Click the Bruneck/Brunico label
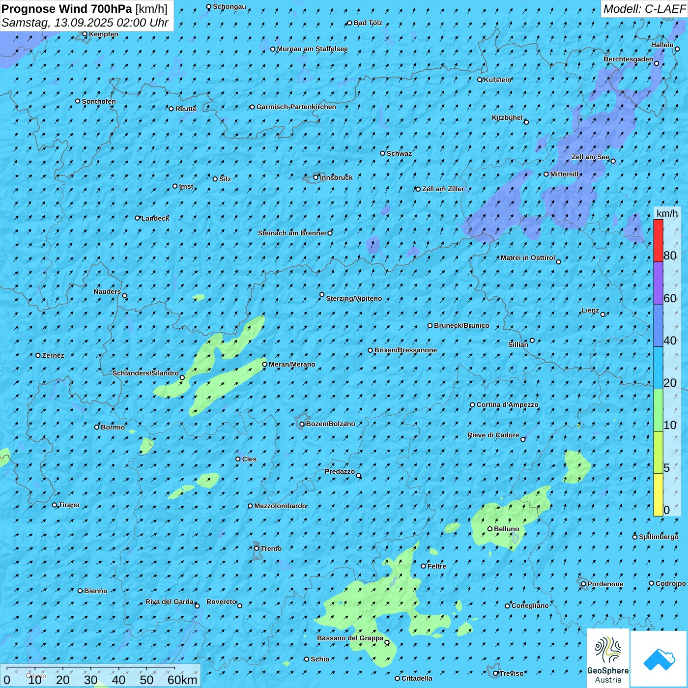Viewport: 688px width, 688px height. point(461,325)
